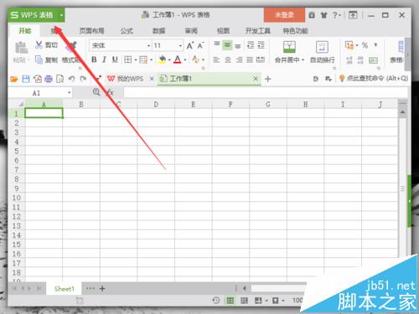Viewport: 419px width, 314px height.
Task: Click the Print icon in quick toolbar
Action: tap(49, 79)
